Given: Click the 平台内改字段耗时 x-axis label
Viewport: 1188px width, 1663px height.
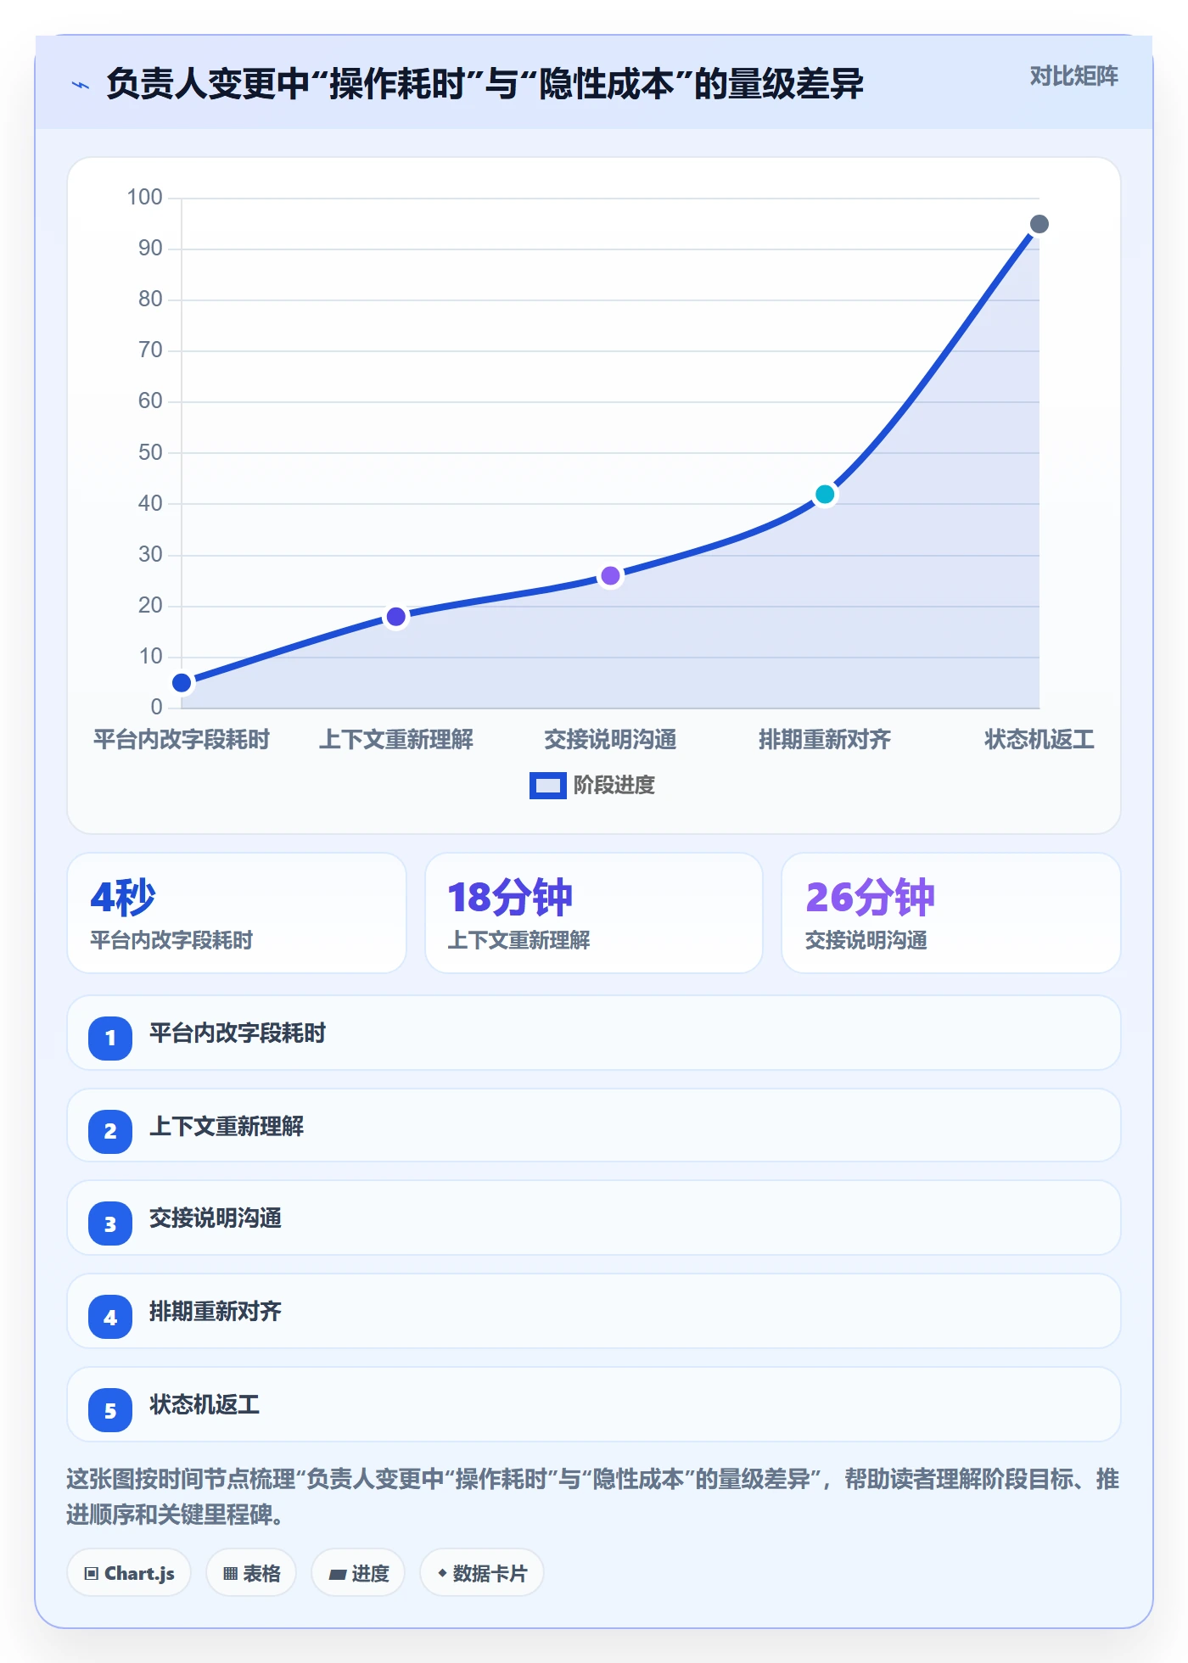Looking at the screenshot, I should point(182,740).
